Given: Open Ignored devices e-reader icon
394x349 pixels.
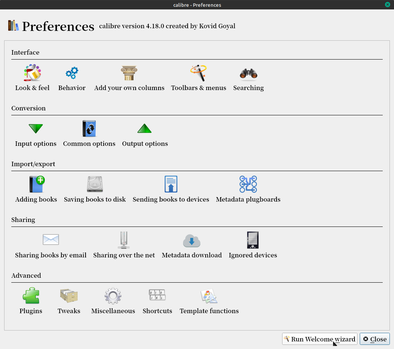Looking at the screenshot, I should [x=252, y=240].
